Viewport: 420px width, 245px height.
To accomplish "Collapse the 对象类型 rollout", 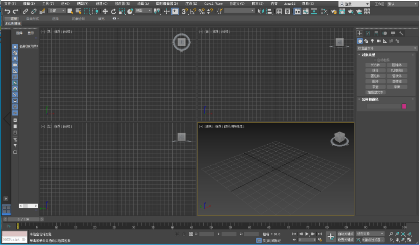I will click(368, 54).
